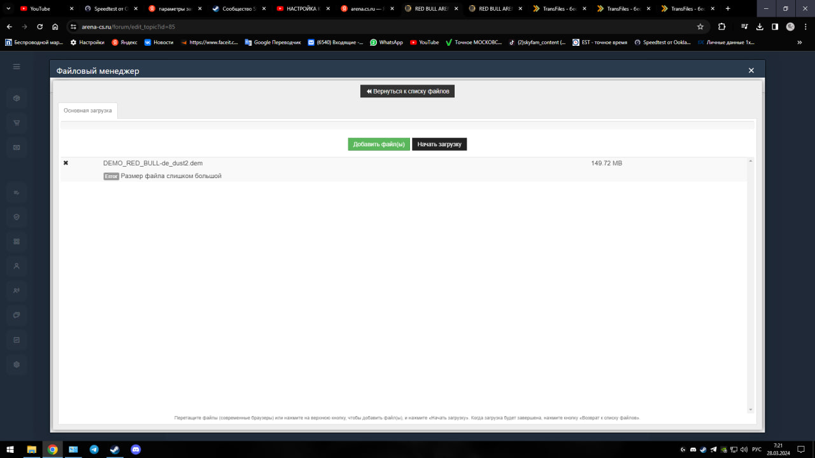This screenshot has width=815, height=458.
Task: Click the shield icon in the sidebar
Action: pos(17,217)
